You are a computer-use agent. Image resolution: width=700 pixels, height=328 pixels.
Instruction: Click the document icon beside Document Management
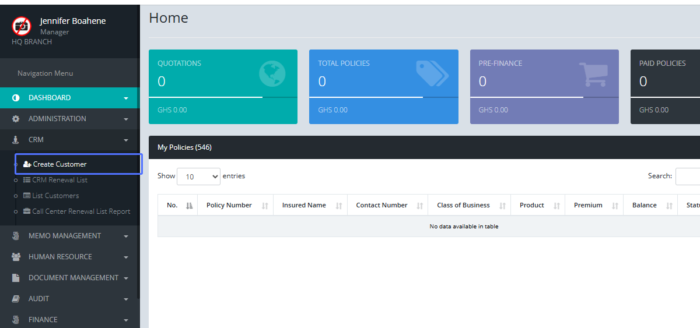tap(16, 278)
